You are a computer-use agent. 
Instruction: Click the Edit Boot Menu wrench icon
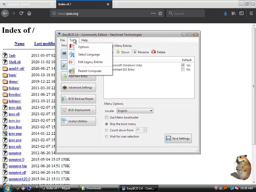click(64, 65)
